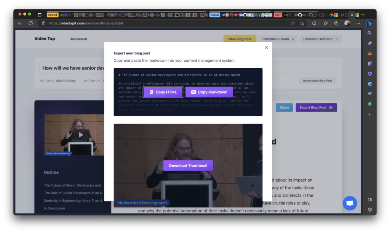
Task: Play the video preview thumbnail
Action: [x=81, y=135]
